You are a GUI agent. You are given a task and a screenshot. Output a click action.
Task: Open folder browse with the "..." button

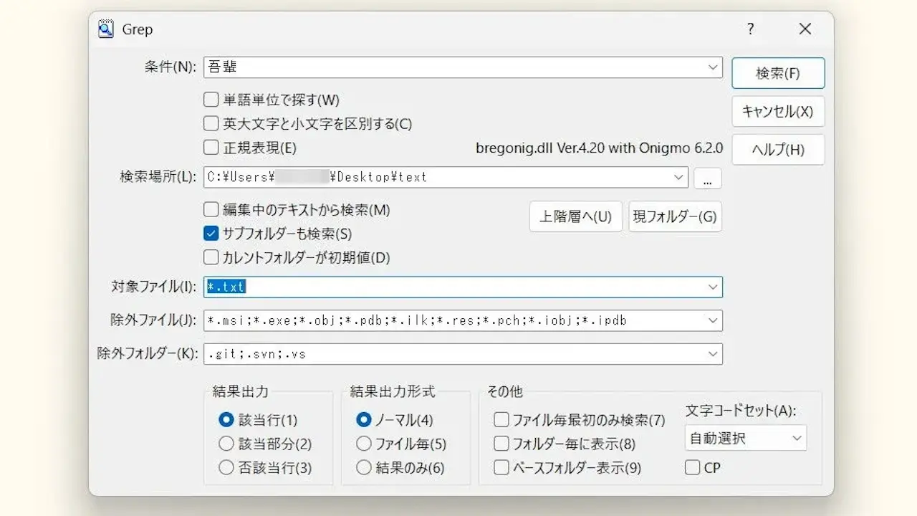707,178
